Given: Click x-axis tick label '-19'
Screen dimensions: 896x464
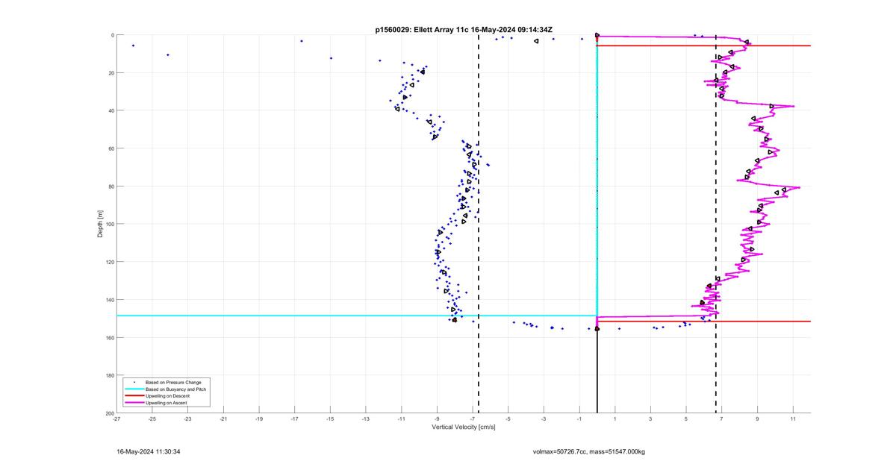Looking at the screenshot, I should point(259,419).
